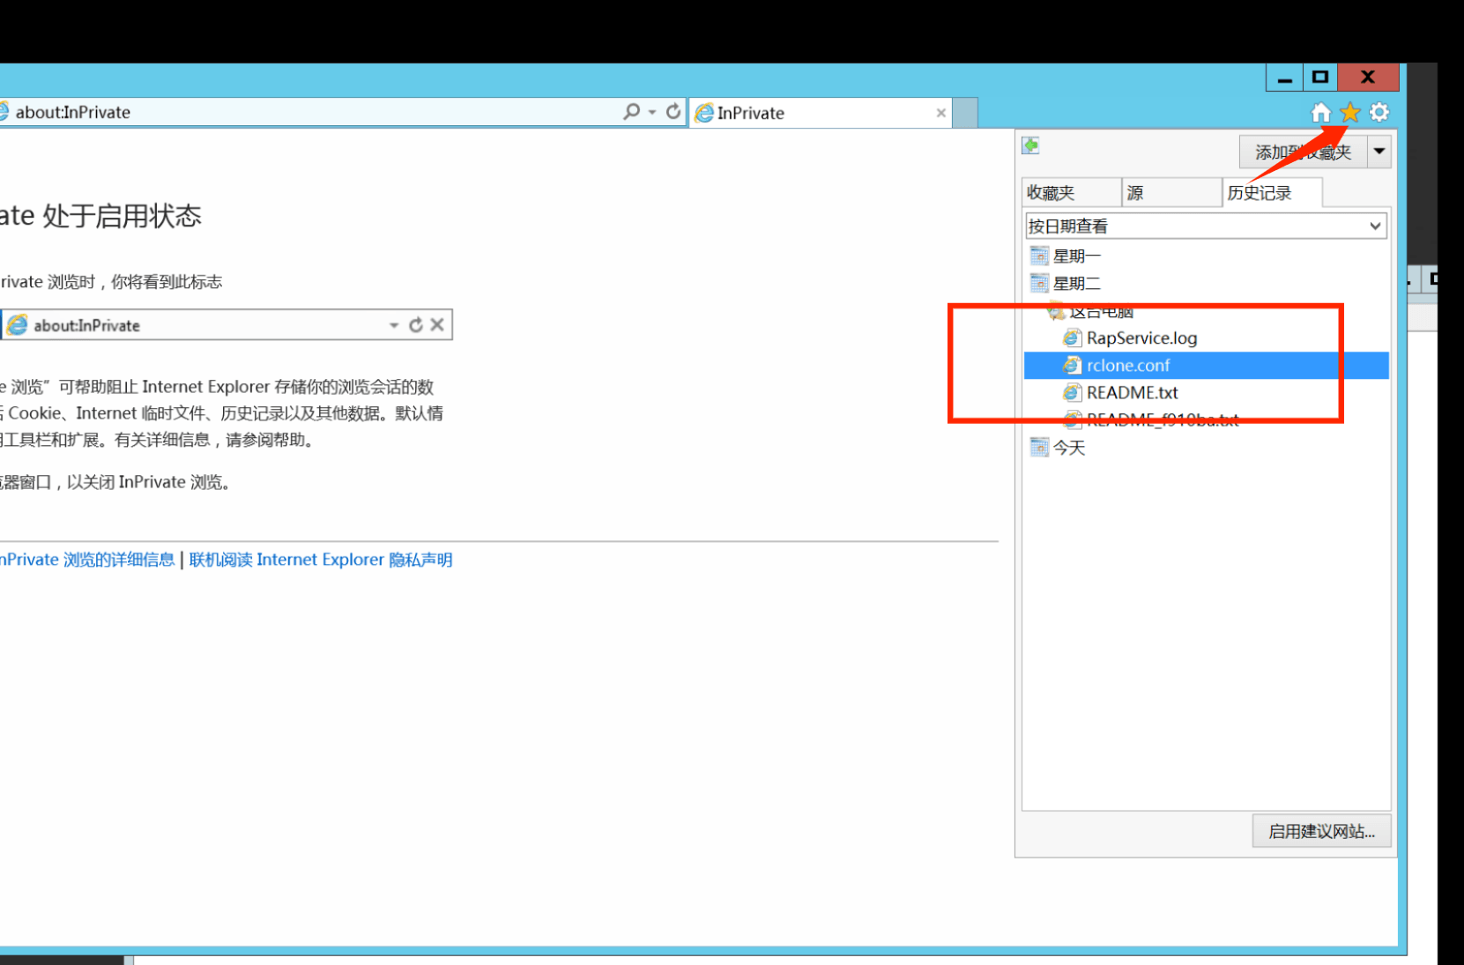Screen dimensions: 1464x965
Task: Click the Home icon in IE toolbar
Action: pyautogui.click(x=1320, y=113)
